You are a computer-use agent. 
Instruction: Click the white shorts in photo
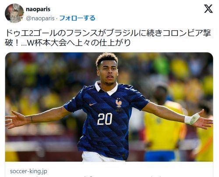point(103,156)
